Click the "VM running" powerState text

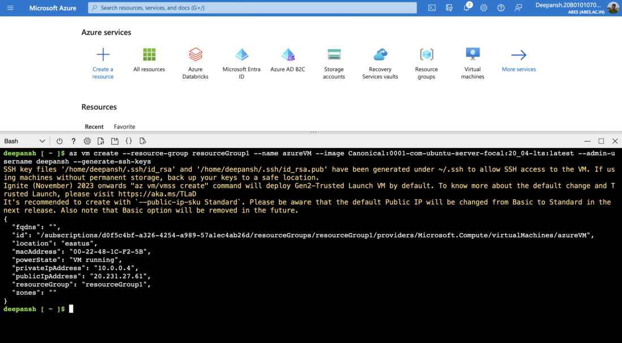(95, 260)
